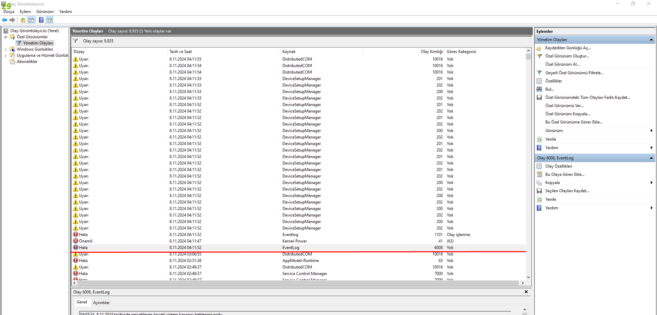Close the Olay 6008 details pane
The image size is (657, 315).
(x=526, y=292)
